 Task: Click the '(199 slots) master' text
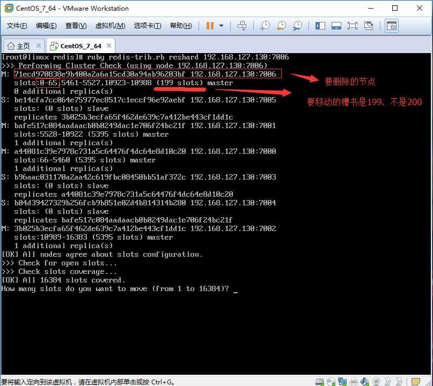click(194, 83)
